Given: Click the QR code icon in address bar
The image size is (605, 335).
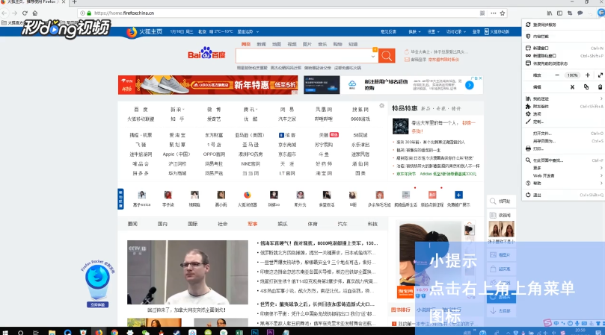Looking at the screenshot, I should (482, 13).
